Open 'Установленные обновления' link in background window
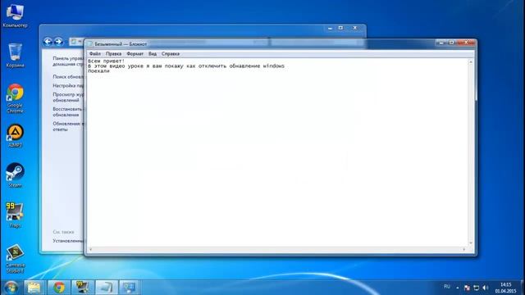The image size is (525, 295). click(68, 240)
